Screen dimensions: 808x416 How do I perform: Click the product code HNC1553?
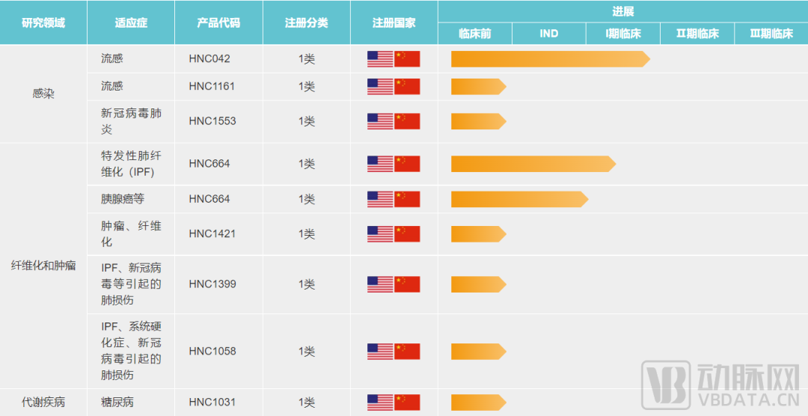(212, 121)
